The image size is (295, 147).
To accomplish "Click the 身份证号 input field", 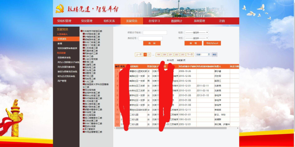I will click(150, 38).
